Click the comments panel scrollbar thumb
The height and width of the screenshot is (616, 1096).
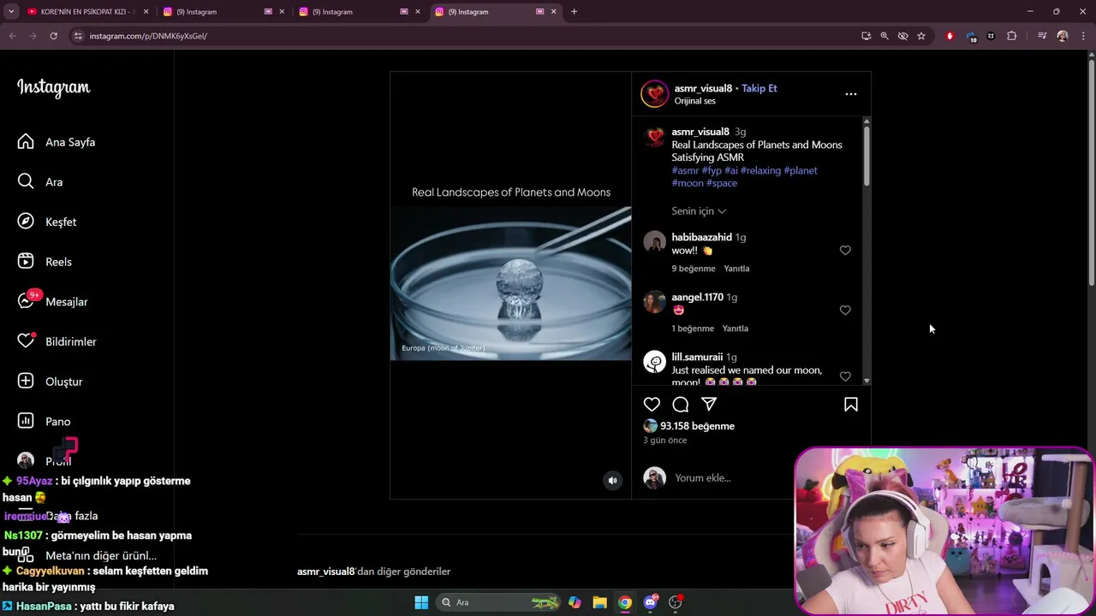coord(867,156)
